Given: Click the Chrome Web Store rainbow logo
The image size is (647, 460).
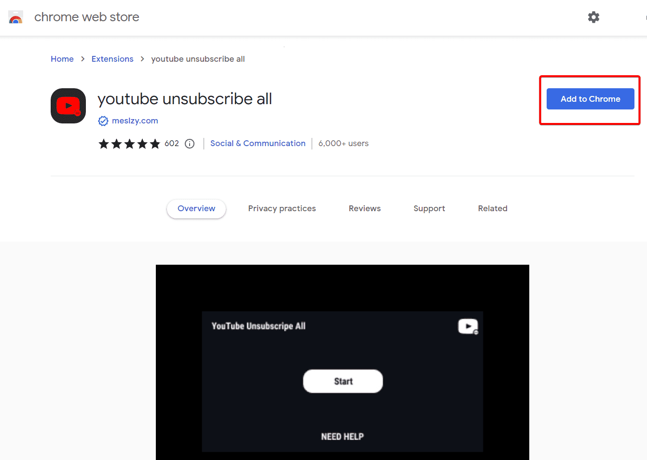Looking at the screenshot, I should [x=16, y=18].
